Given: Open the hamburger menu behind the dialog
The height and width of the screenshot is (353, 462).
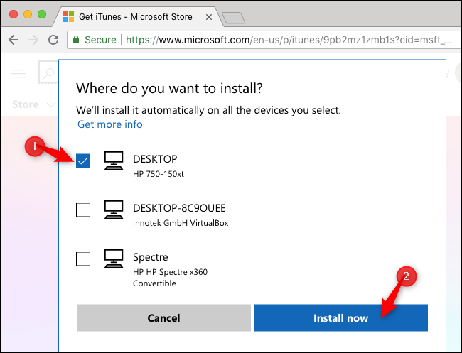Looking at the screenshot, I should pyautogui.click(x=18, y=73).
